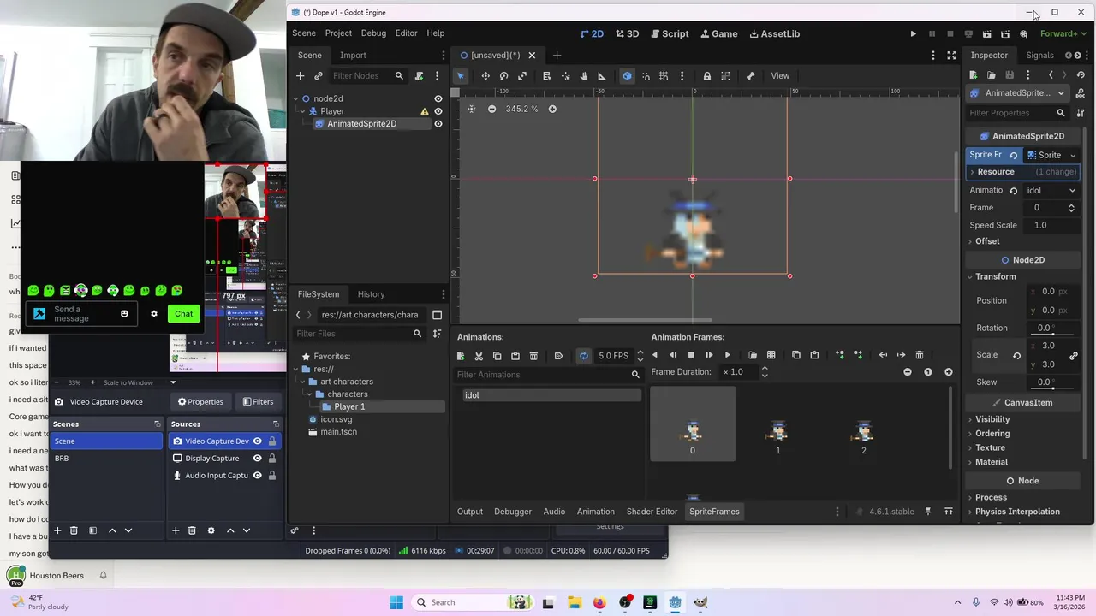Image resolution: width=1096 pixels, height=616 pixels.
Task: Click the OBS Filters button
Action: (x=259, y=402)
